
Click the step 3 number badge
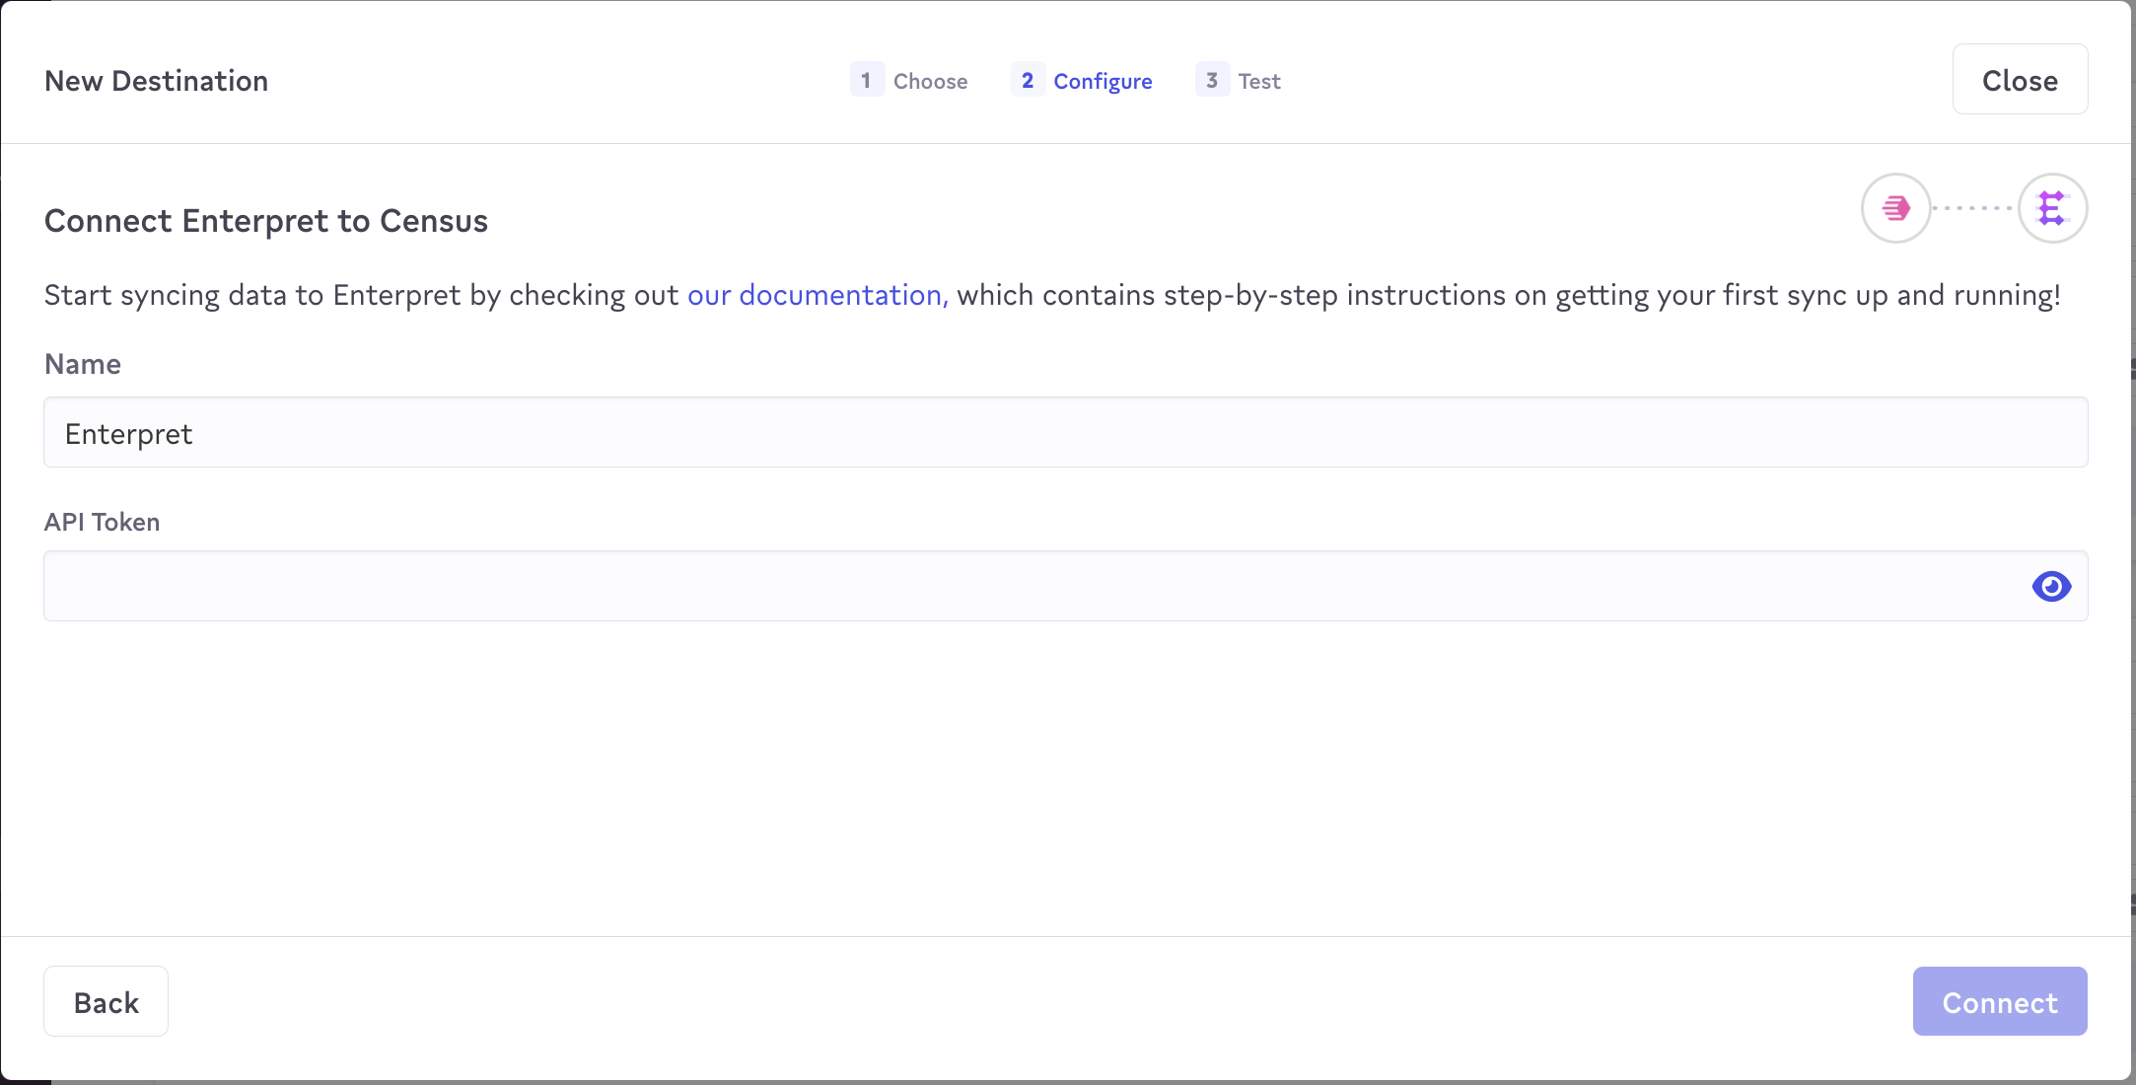(x=1211, y=80)
